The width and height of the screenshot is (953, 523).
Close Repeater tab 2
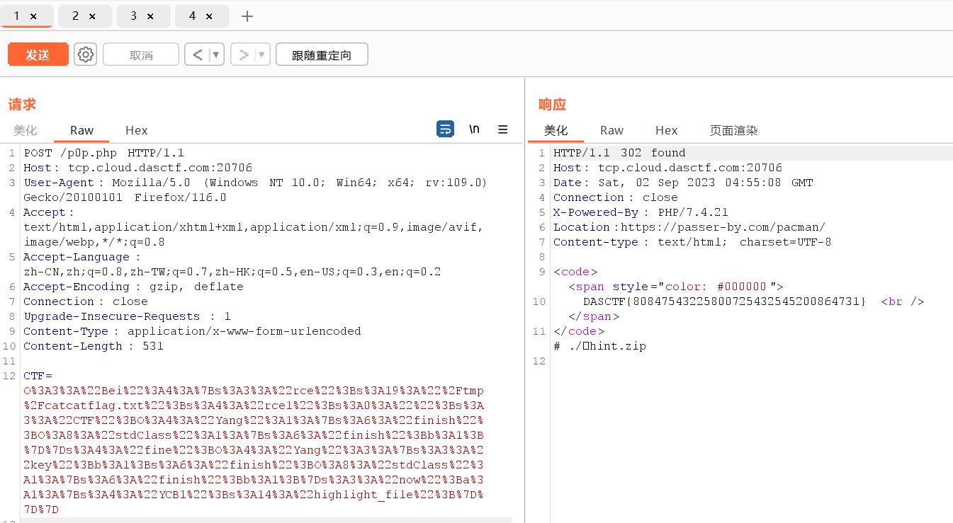pyautogui.click(x=92, y=16)
